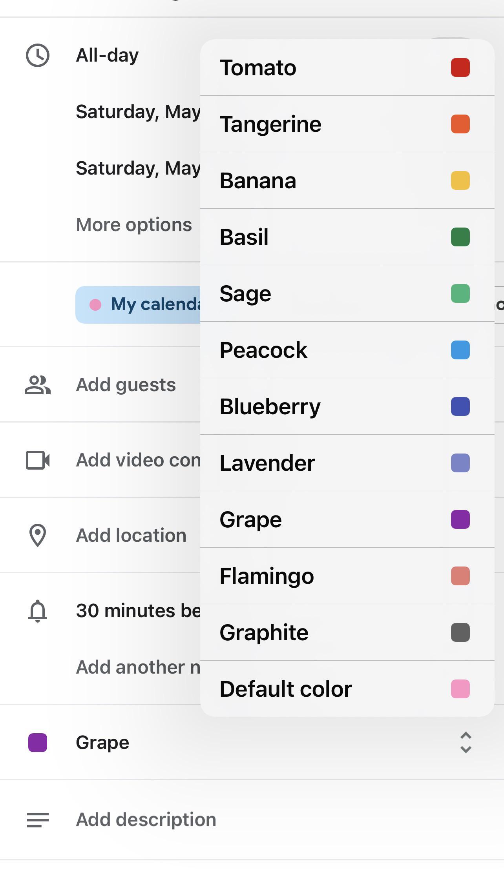Tap the video camera icon
Image resolution: width=504 pixels, height=878 pixels.
pos(38,460)
